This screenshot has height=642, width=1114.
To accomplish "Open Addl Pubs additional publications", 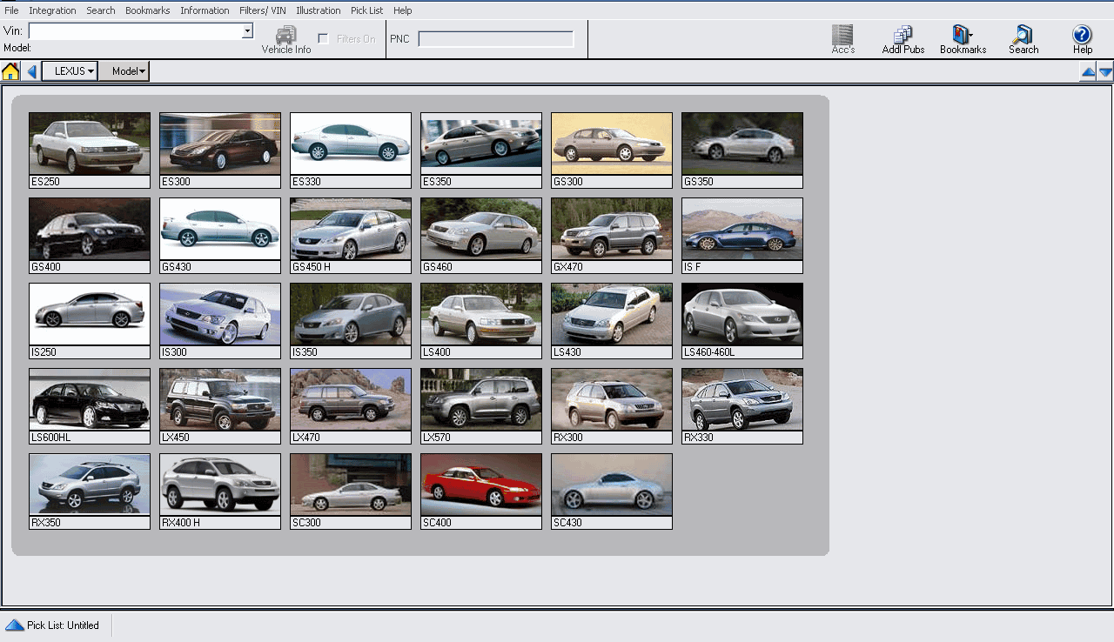I will coord(903,40).
